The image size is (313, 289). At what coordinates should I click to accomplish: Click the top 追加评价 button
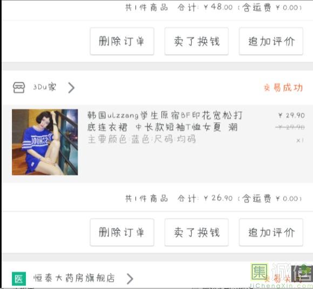271,41
